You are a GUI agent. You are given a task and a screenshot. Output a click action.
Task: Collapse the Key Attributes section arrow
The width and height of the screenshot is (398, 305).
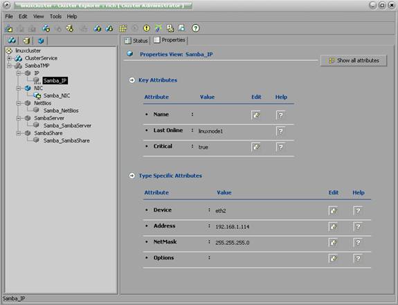132,80
